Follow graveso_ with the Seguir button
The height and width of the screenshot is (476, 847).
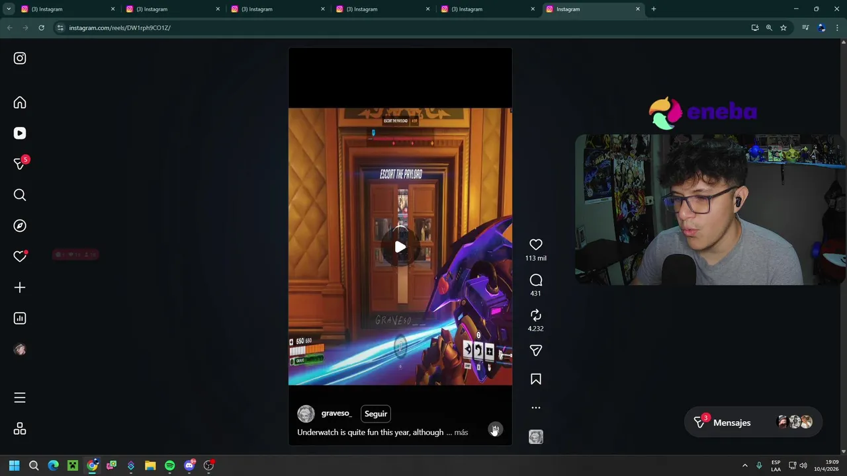click(376, 414)
